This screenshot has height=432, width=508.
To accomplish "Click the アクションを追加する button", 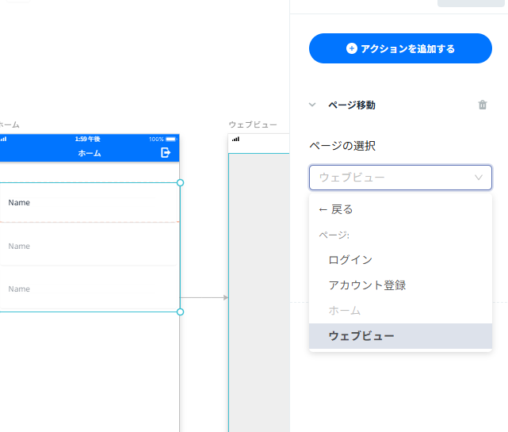I will (400, 48).
